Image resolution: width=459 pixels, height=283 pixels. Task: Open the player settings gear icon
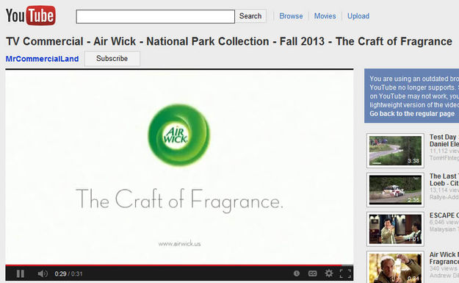coord(329,273)
